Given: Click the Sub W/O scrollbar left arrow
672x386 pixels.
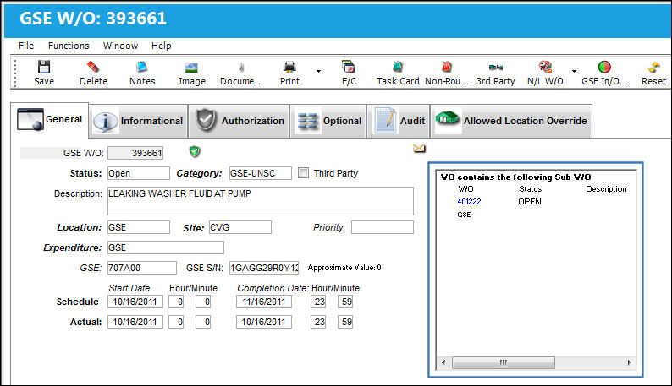Looking at the screenshot, I should [443, 363].
